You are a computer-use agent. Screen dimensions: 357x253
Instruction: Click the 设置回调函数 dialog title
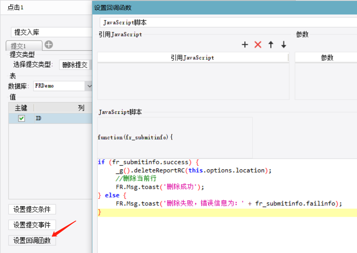(x=113, y=8)
